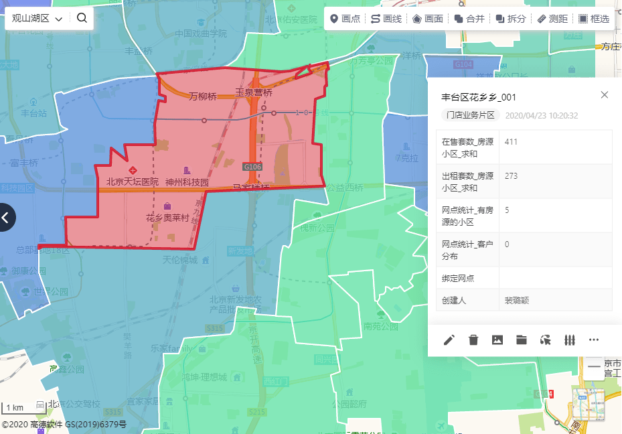This screenshot has height=434, width=622.
Task: Choose the 拆分 split tool
Action: [511, 19]
